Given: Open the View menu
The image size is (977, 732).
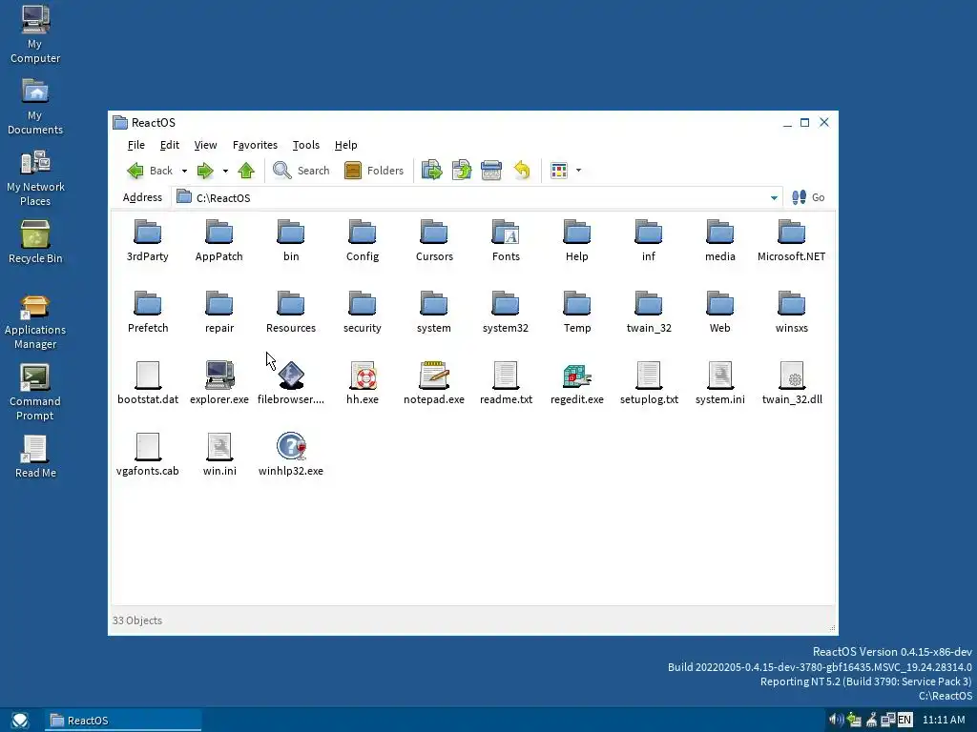Looking at the screenshot, I should (206, 145).
